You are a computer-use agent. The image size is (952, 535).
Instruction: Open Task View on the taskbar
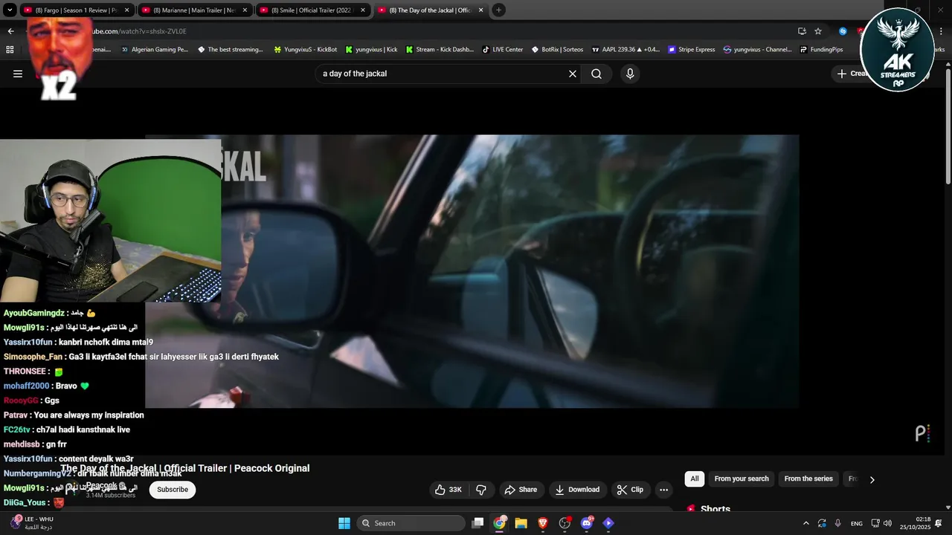tap(478, 523)
